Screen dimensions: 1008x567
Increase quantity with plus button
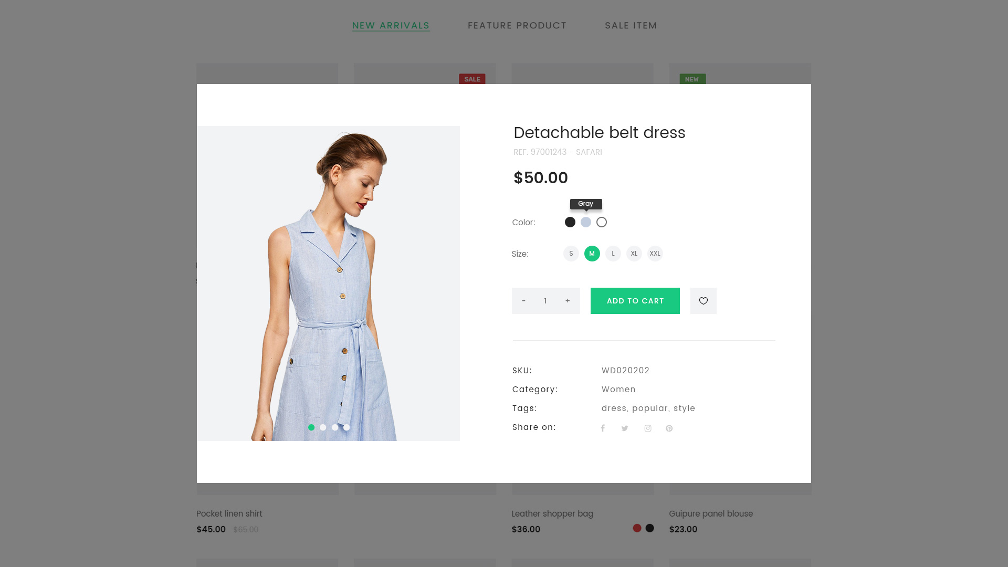[x=568, y=301]
